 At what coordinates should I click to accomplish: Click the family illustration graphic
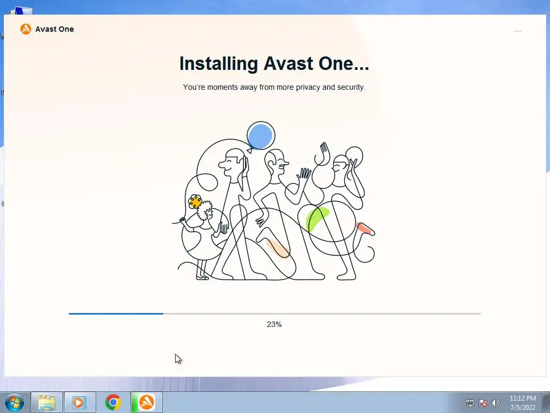[274, 201]
